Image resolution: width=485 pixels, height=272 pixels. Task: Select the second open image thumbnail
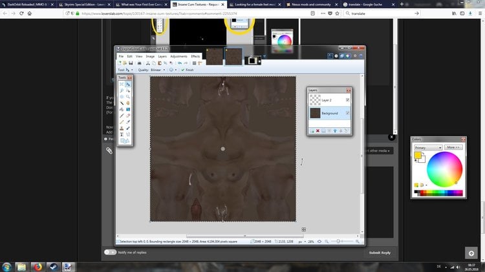coord(233,56)
